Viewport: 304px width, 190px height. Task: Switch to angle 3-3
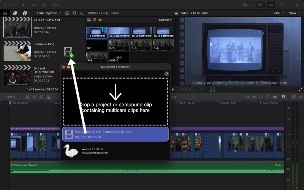point(141,45)
